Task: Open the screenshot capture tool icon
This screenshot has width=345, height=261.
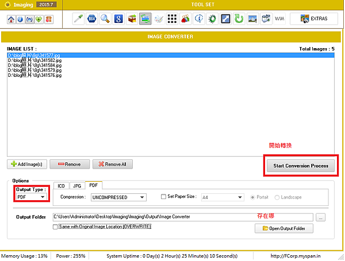Action: (x=266, y=19)
